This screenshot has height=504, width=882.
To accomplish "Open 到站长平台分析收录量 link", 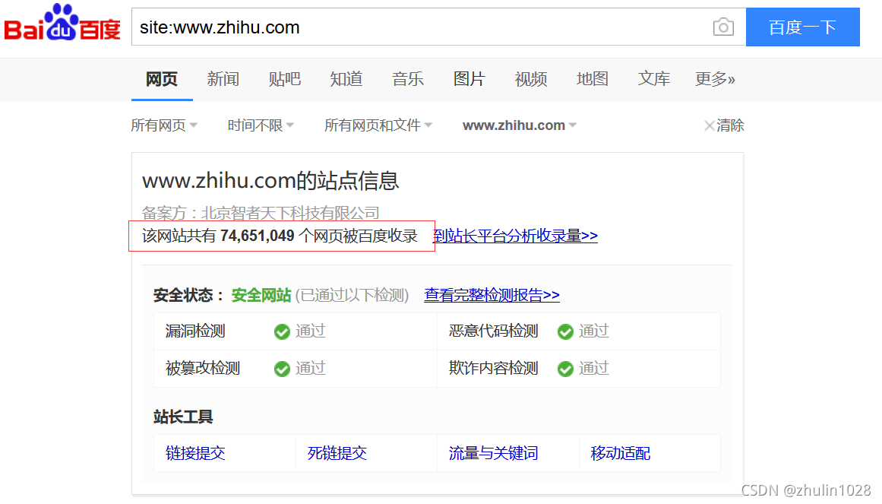I will pyautogui.click(x=515, y=236).
